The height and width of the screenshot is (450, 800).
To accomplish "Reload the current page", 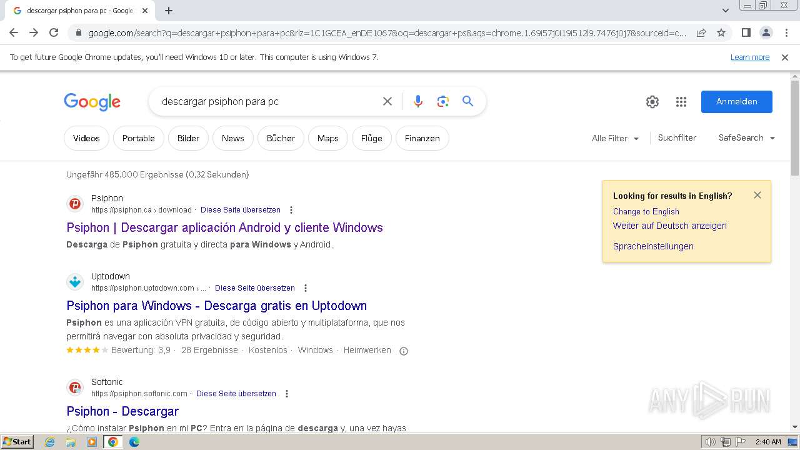I will point(54,33).
